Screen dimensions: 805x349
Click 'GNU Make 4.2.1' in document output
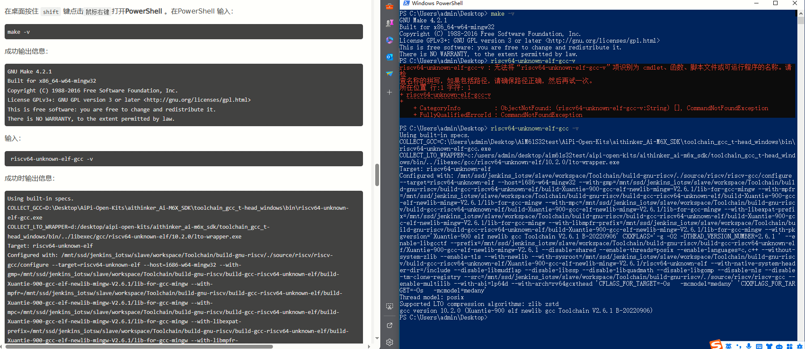tap(30, 71)
